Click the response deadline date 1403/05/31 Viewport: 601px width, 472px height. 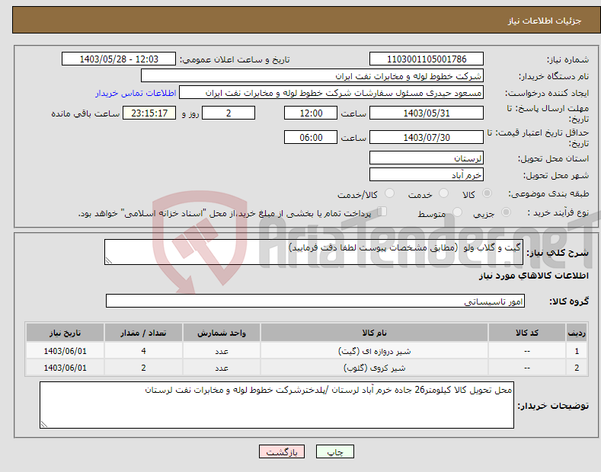[x=427, y=113]
